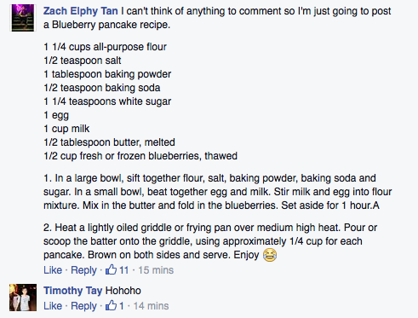Viewport: 418px width, 318px height.
Task: Click the '1/2 teaspoon baking soda' ingredient line
Action: (102, 88)
